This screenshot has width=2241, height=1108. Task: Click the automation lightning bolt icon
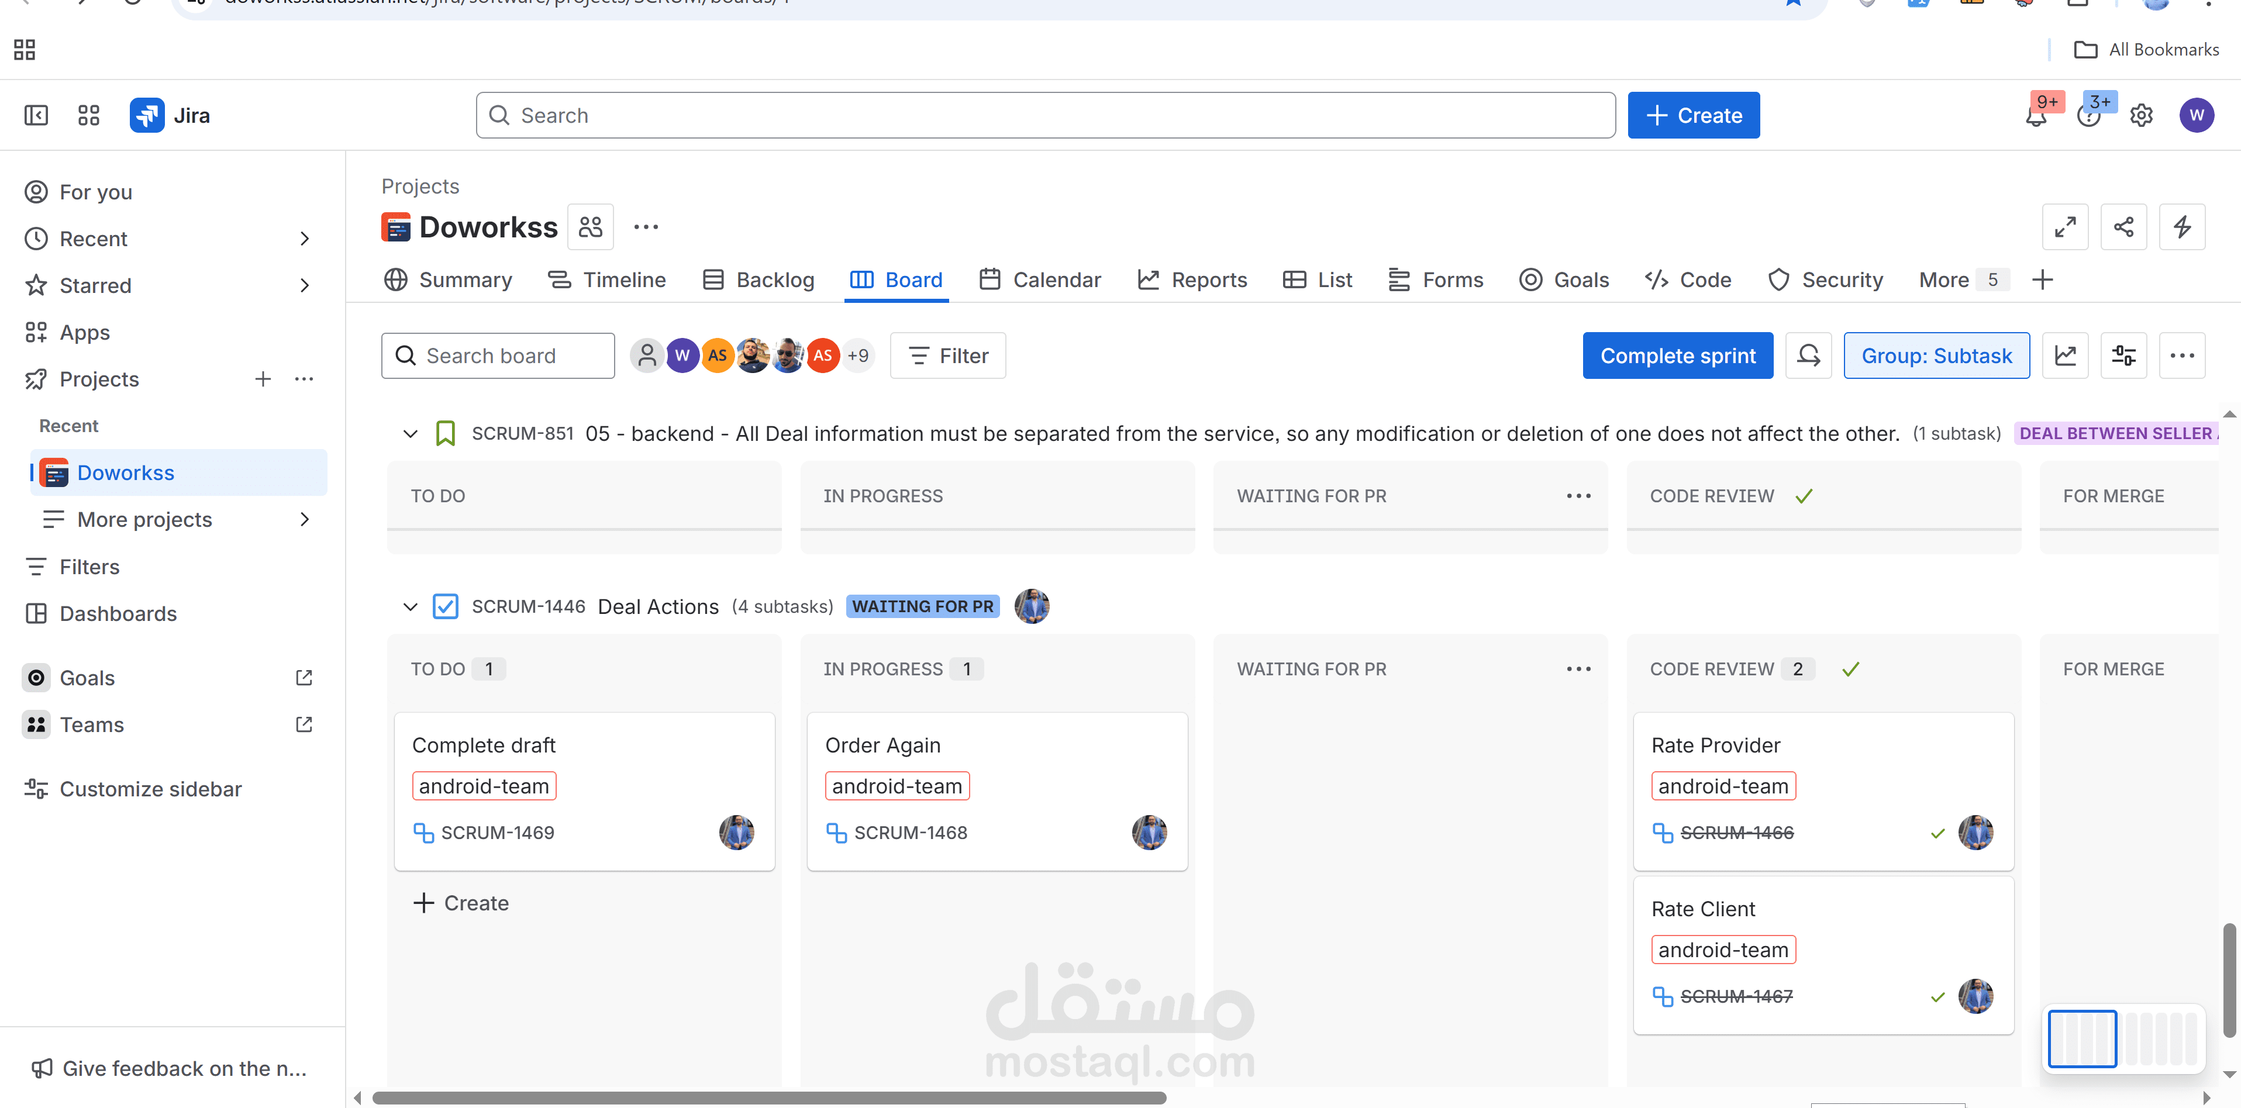point(2182,227)
